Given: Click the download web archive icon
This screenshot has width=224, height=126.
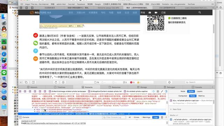Looking at the screenshot, I should click(63, 82).
